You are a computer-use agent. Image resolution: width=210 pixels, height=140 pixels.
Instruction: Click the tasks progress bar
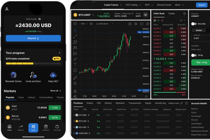33,64
